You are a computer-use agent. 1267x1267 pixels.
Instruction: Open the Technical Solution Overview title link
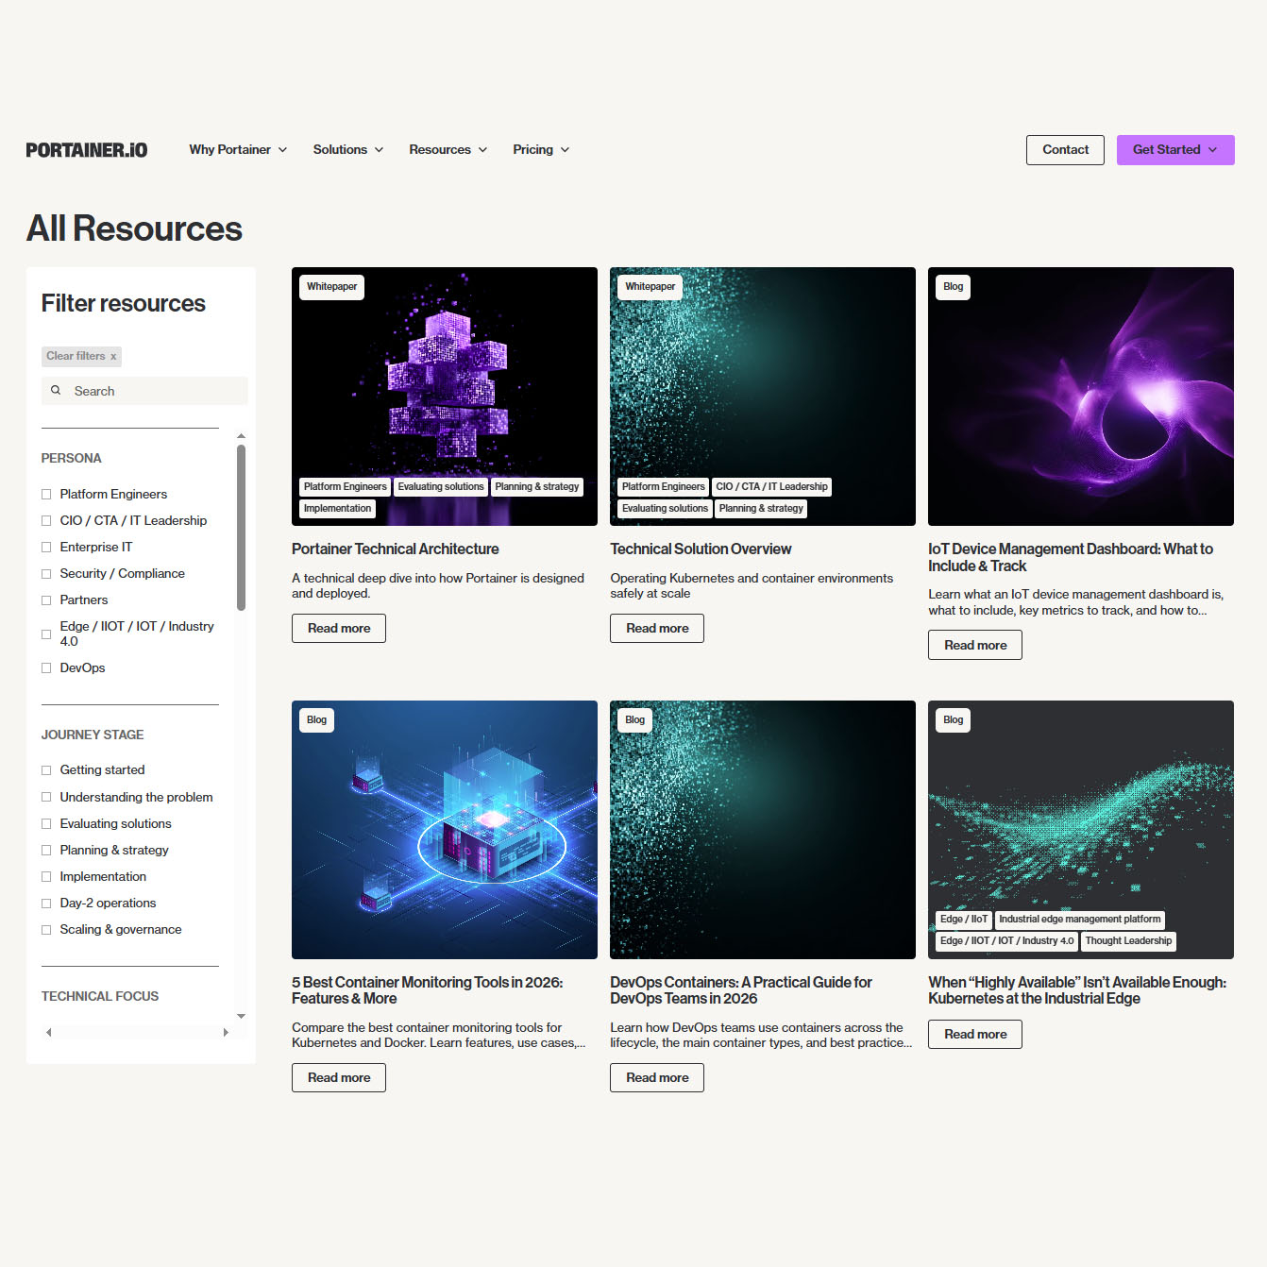pos(701,549)
